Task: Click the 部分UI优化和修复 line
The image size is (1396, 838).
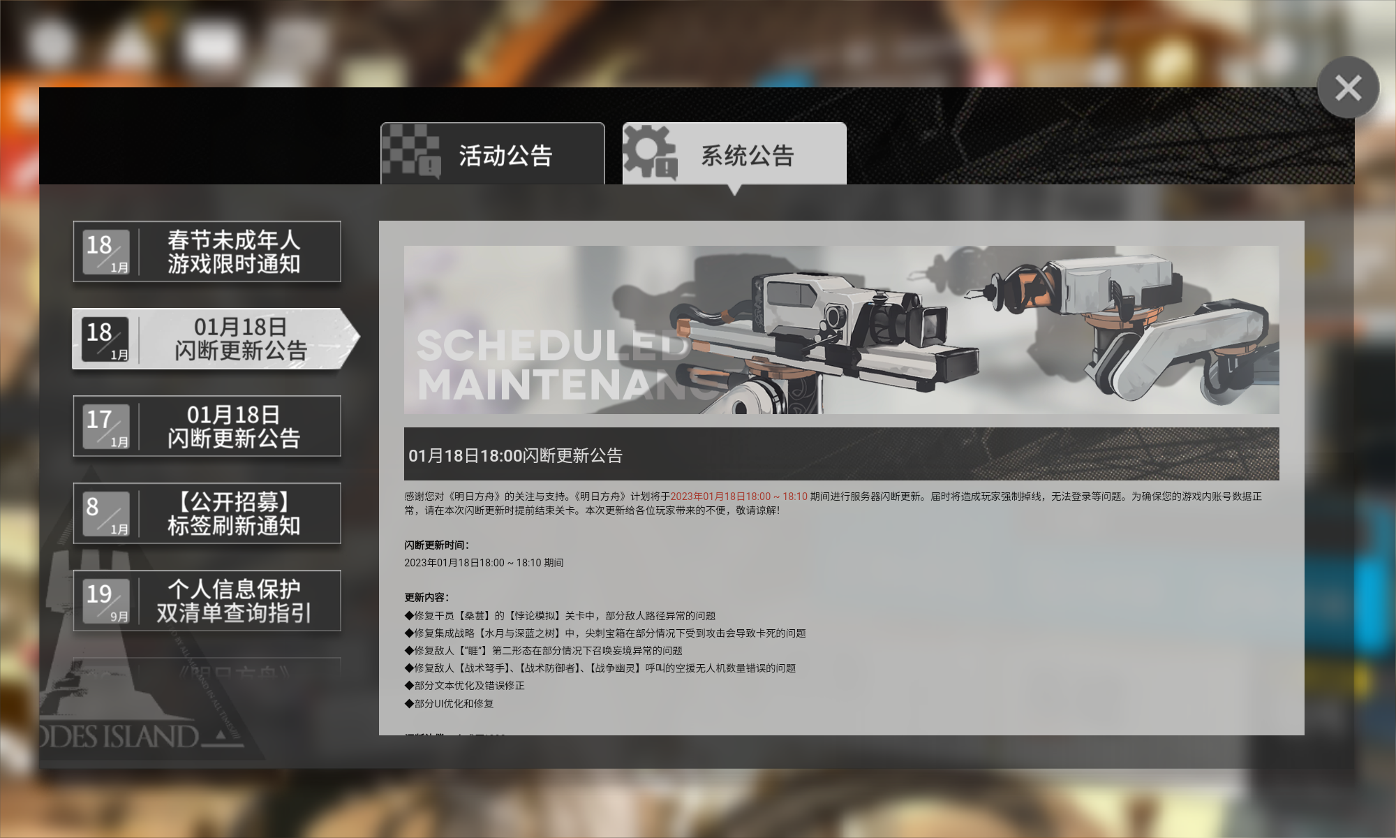Action: (449, 704)
